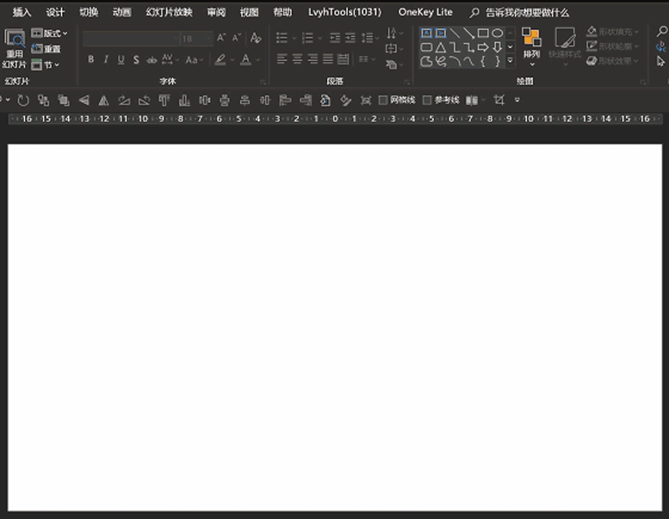Open the LvyhTools(1031) ribbon tab
This screenshot has width=669, height=519.
pos(345,13)
